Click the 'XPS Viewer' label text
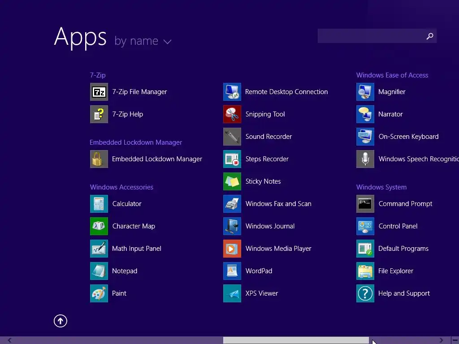Viewport: 459px width, 344px height. click(x=262, y=293)
